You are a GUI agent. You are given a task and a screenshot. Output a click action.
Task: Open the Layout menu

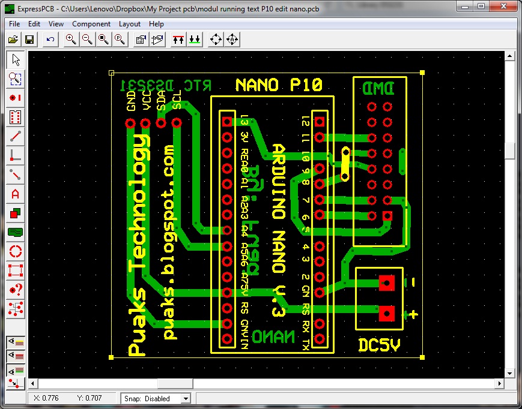pyautogui.click(x=129, y=24)
